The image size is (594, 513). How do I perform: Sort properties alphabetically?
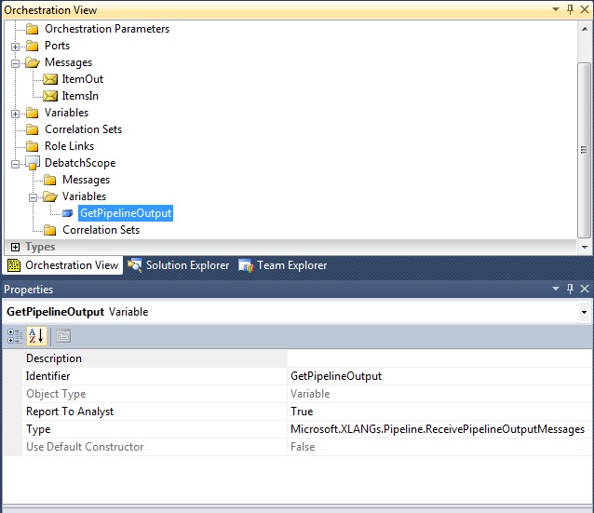point(36,336)
